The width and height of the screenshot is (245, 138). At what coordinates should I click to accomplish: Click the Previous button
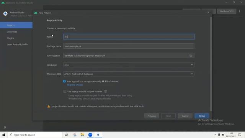(x=152, y=116)
